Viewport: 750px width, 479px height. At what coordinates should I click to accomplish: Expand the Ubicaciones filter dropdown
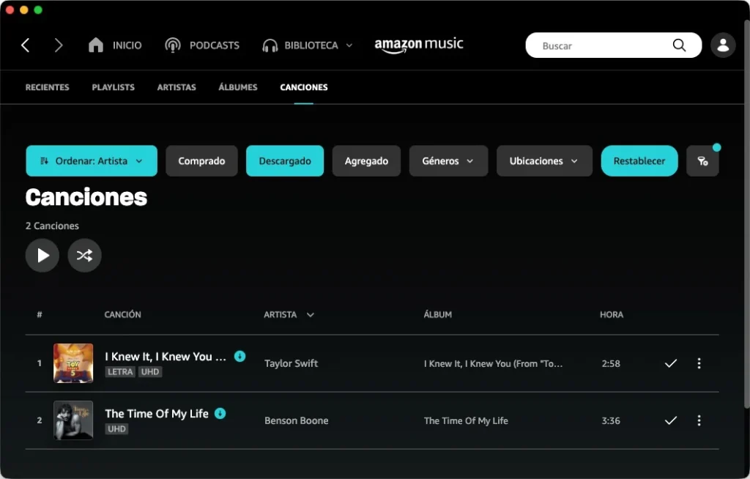point(544,161)
